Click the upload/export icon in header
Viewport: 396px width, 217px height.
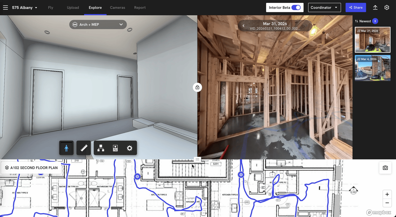point(375,7)
